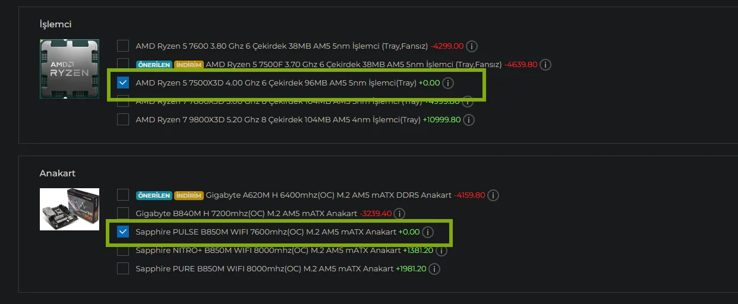738x304 pixels.
Task: Select the Ryzen 5 7500F checkbox
Action: coord(123,64)
